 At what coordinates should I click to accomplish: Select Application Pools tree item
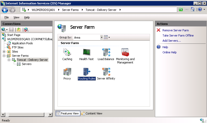click(22, 43)
